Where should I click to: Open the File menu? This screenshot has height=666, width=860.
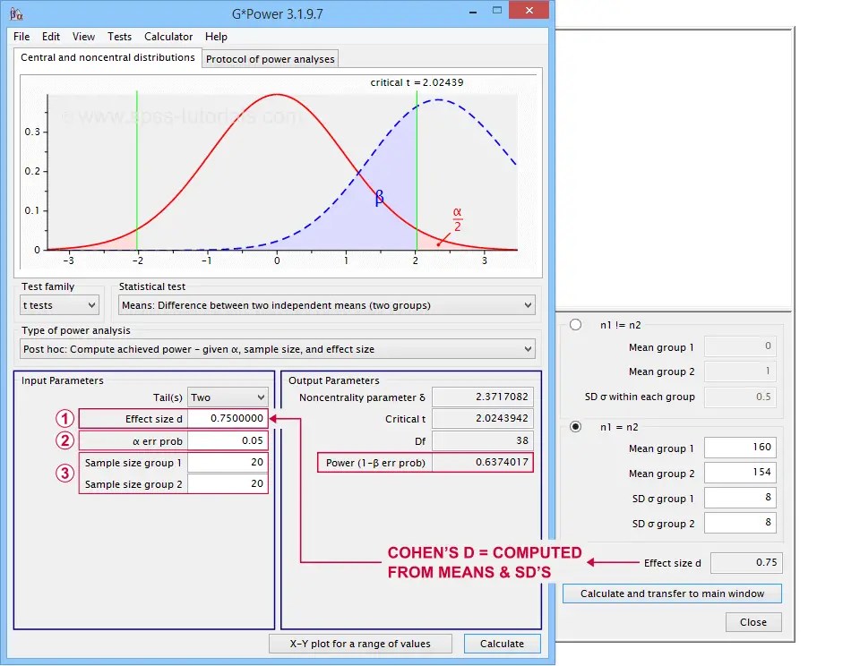(21, 37)
